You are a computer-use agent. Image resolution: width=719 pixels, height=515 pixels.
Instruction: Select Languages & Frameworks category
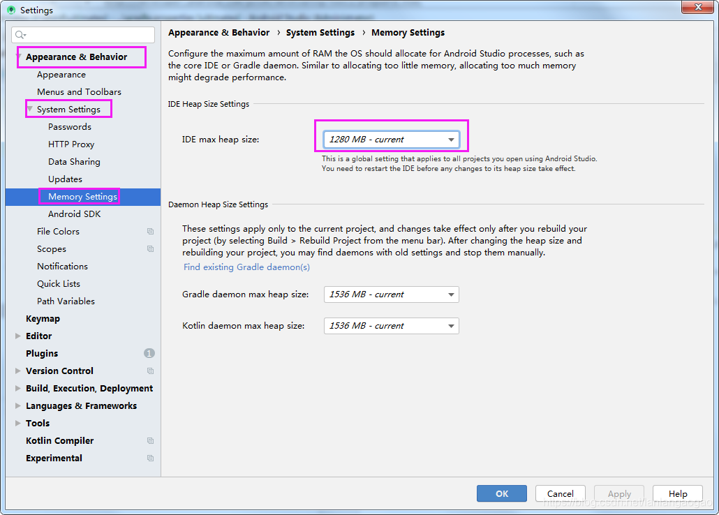pos(81,406)
